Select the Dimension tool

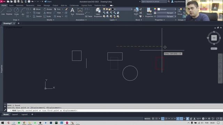point(80,11)
